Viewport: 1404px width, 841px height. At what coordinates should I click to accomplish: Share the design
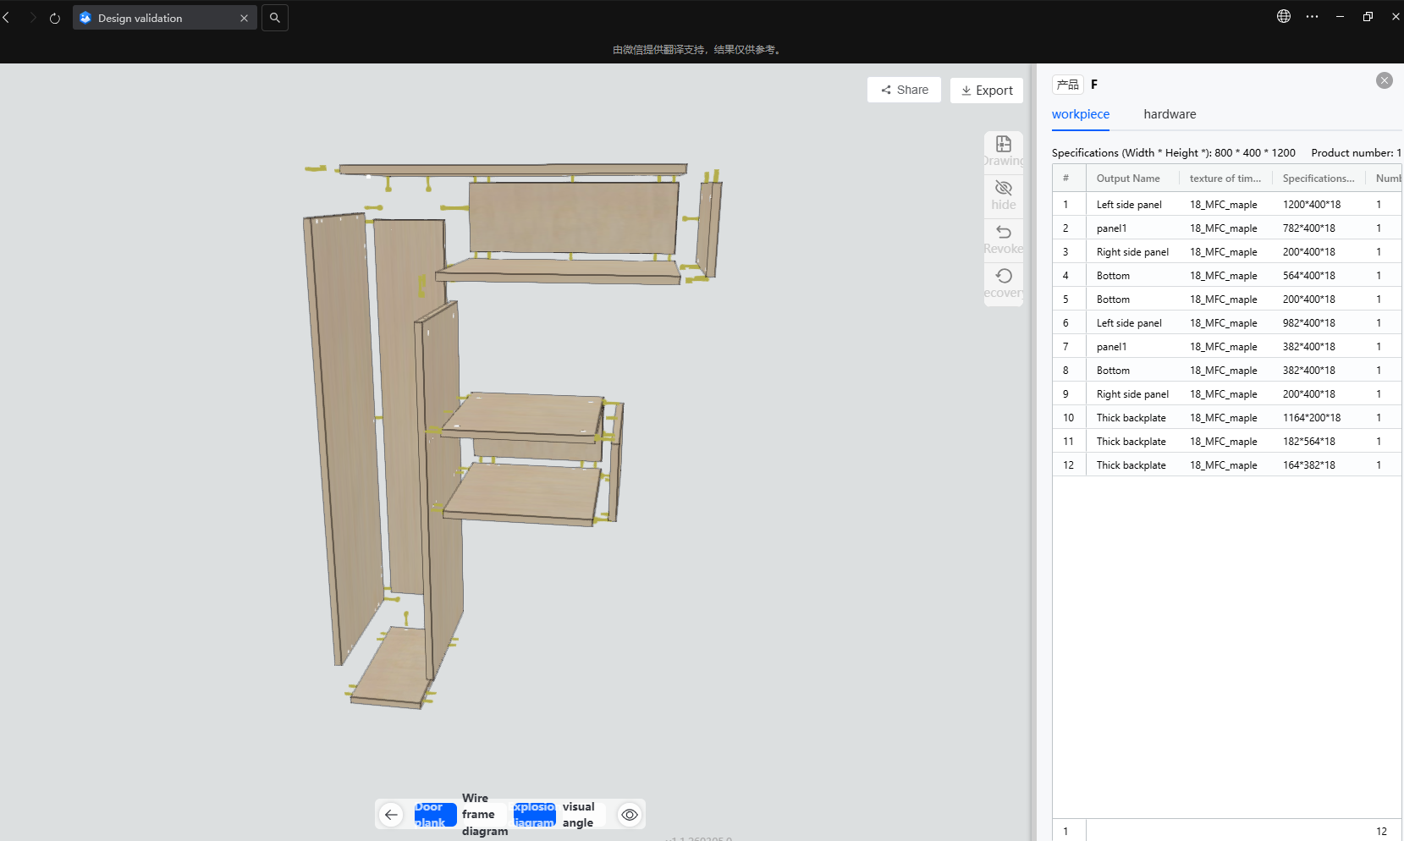pyautogui.click(x=904, y=90)
